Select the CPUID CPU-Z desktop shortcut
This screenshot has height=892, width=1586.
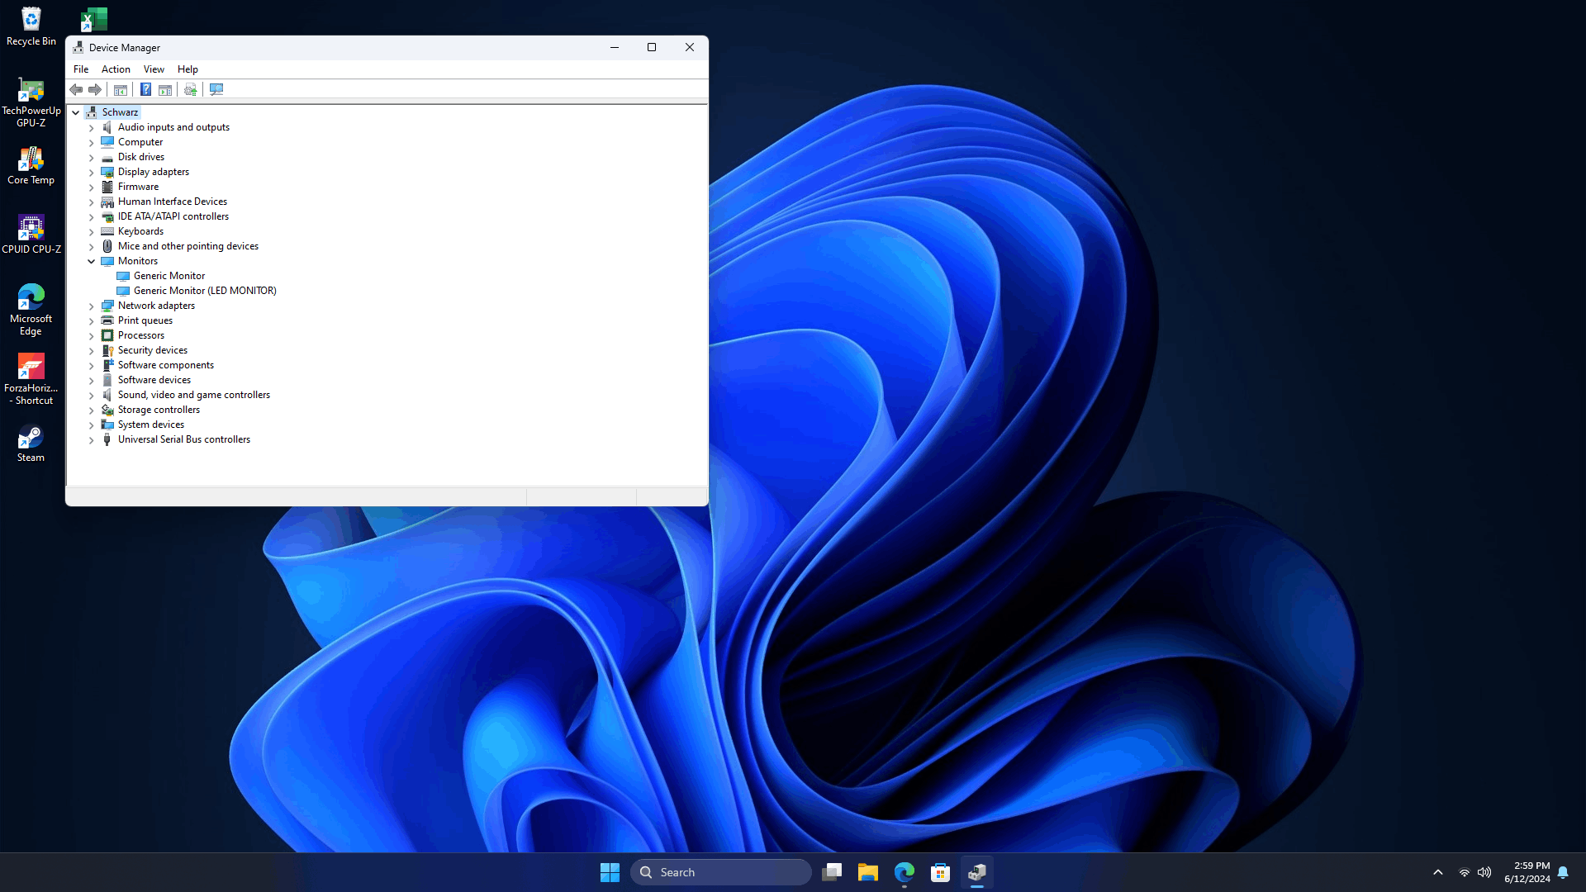click(31, 234)
